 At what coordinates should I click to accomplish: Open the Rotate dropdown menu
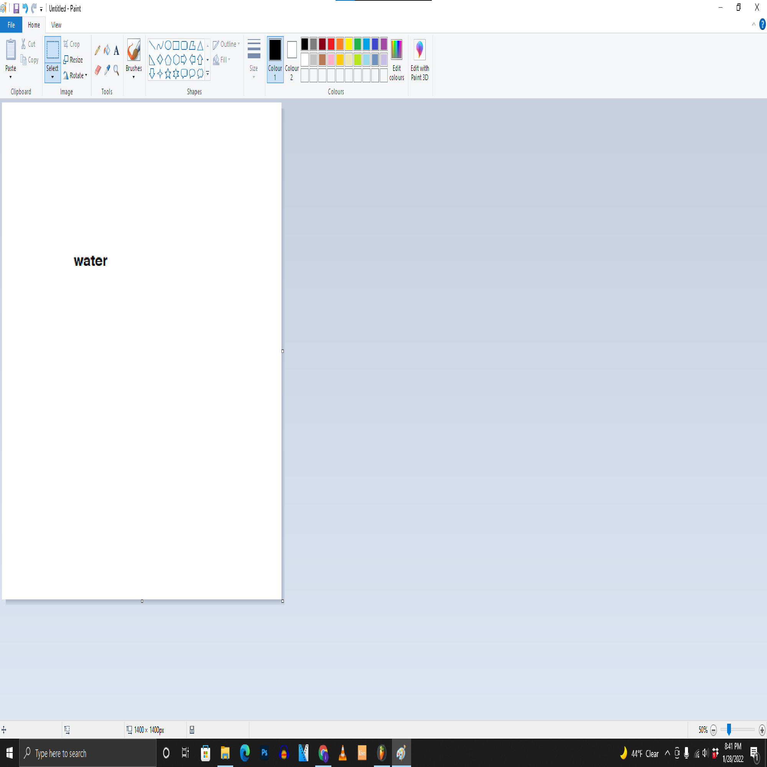[x=76, y=76]
